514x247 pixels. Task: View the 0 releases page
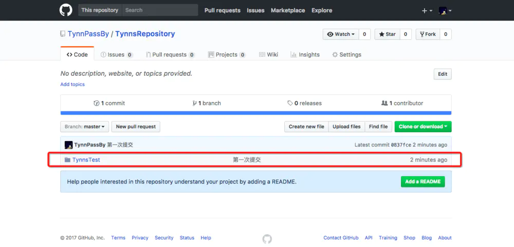click(304, 103)
